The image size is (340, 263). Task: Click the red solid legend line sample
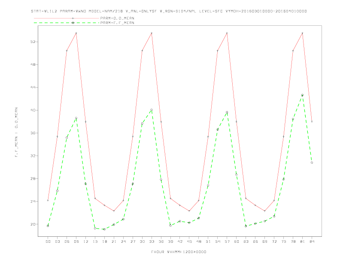[67, 18]
